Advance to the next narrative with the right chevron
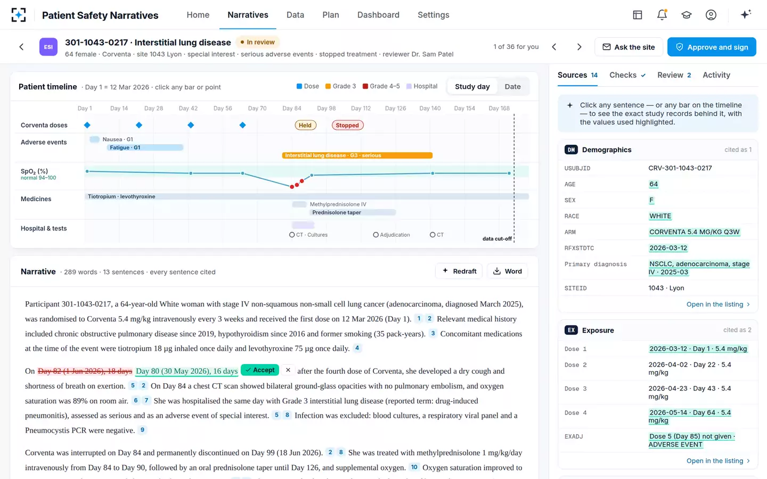Viewport: 767px width, 479px height. (x=580, y=47)
